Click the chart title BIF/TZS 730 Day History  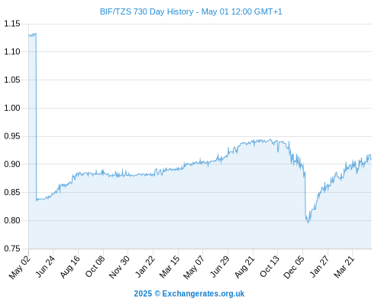point(147,11)
